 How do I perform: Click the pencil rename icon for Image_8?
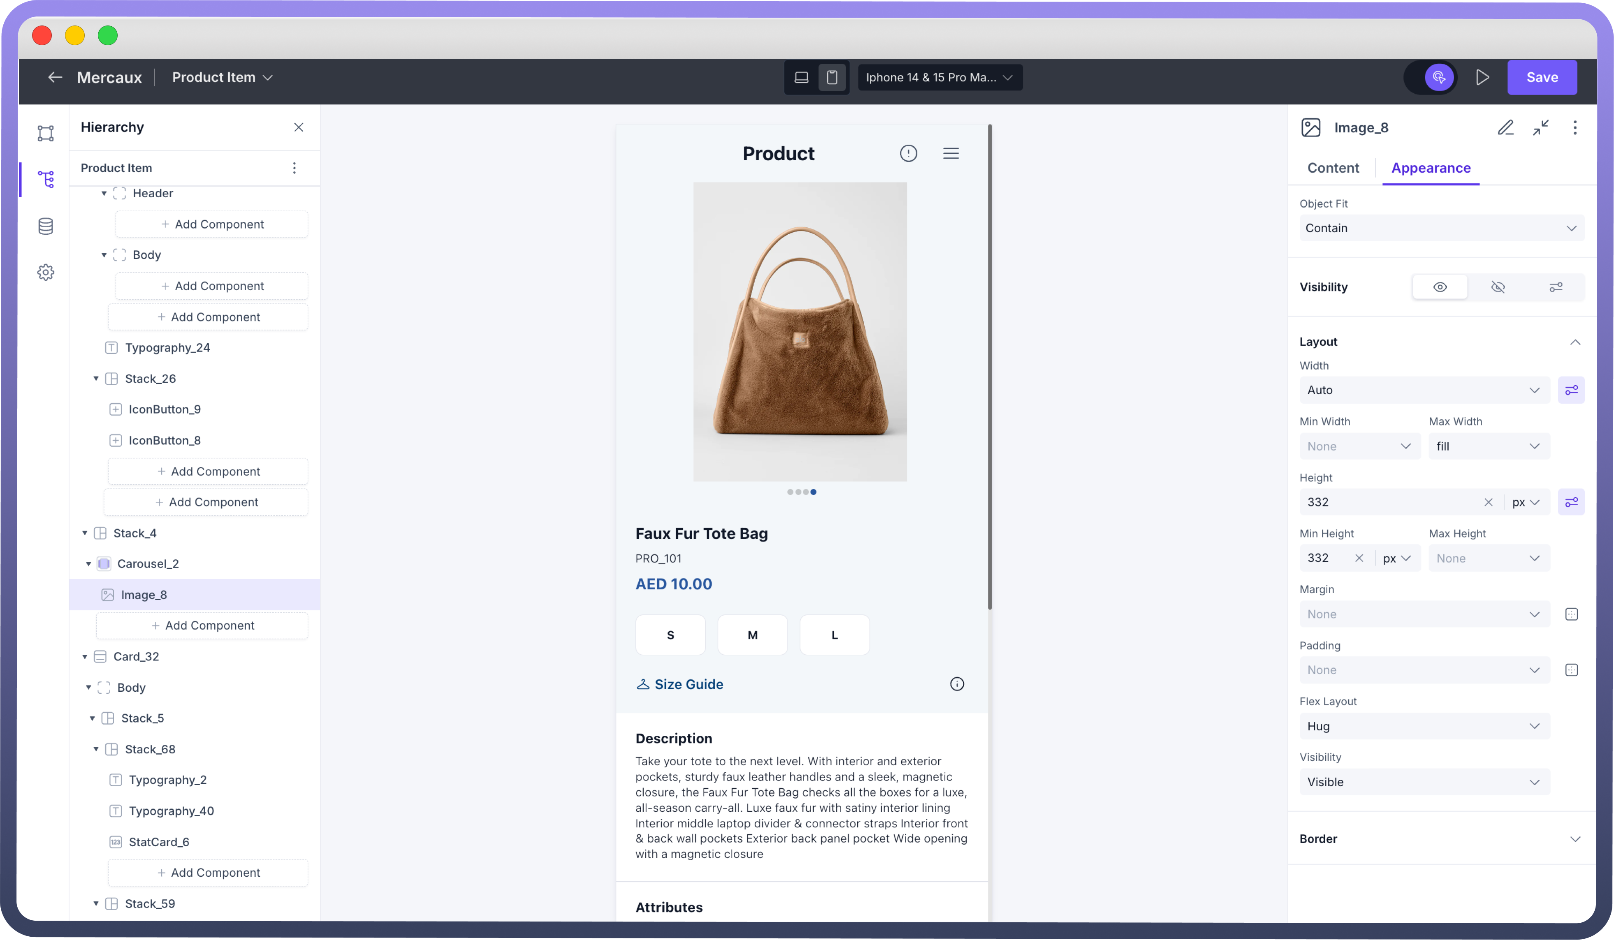pyautogui.click(x=1505, y=127)
